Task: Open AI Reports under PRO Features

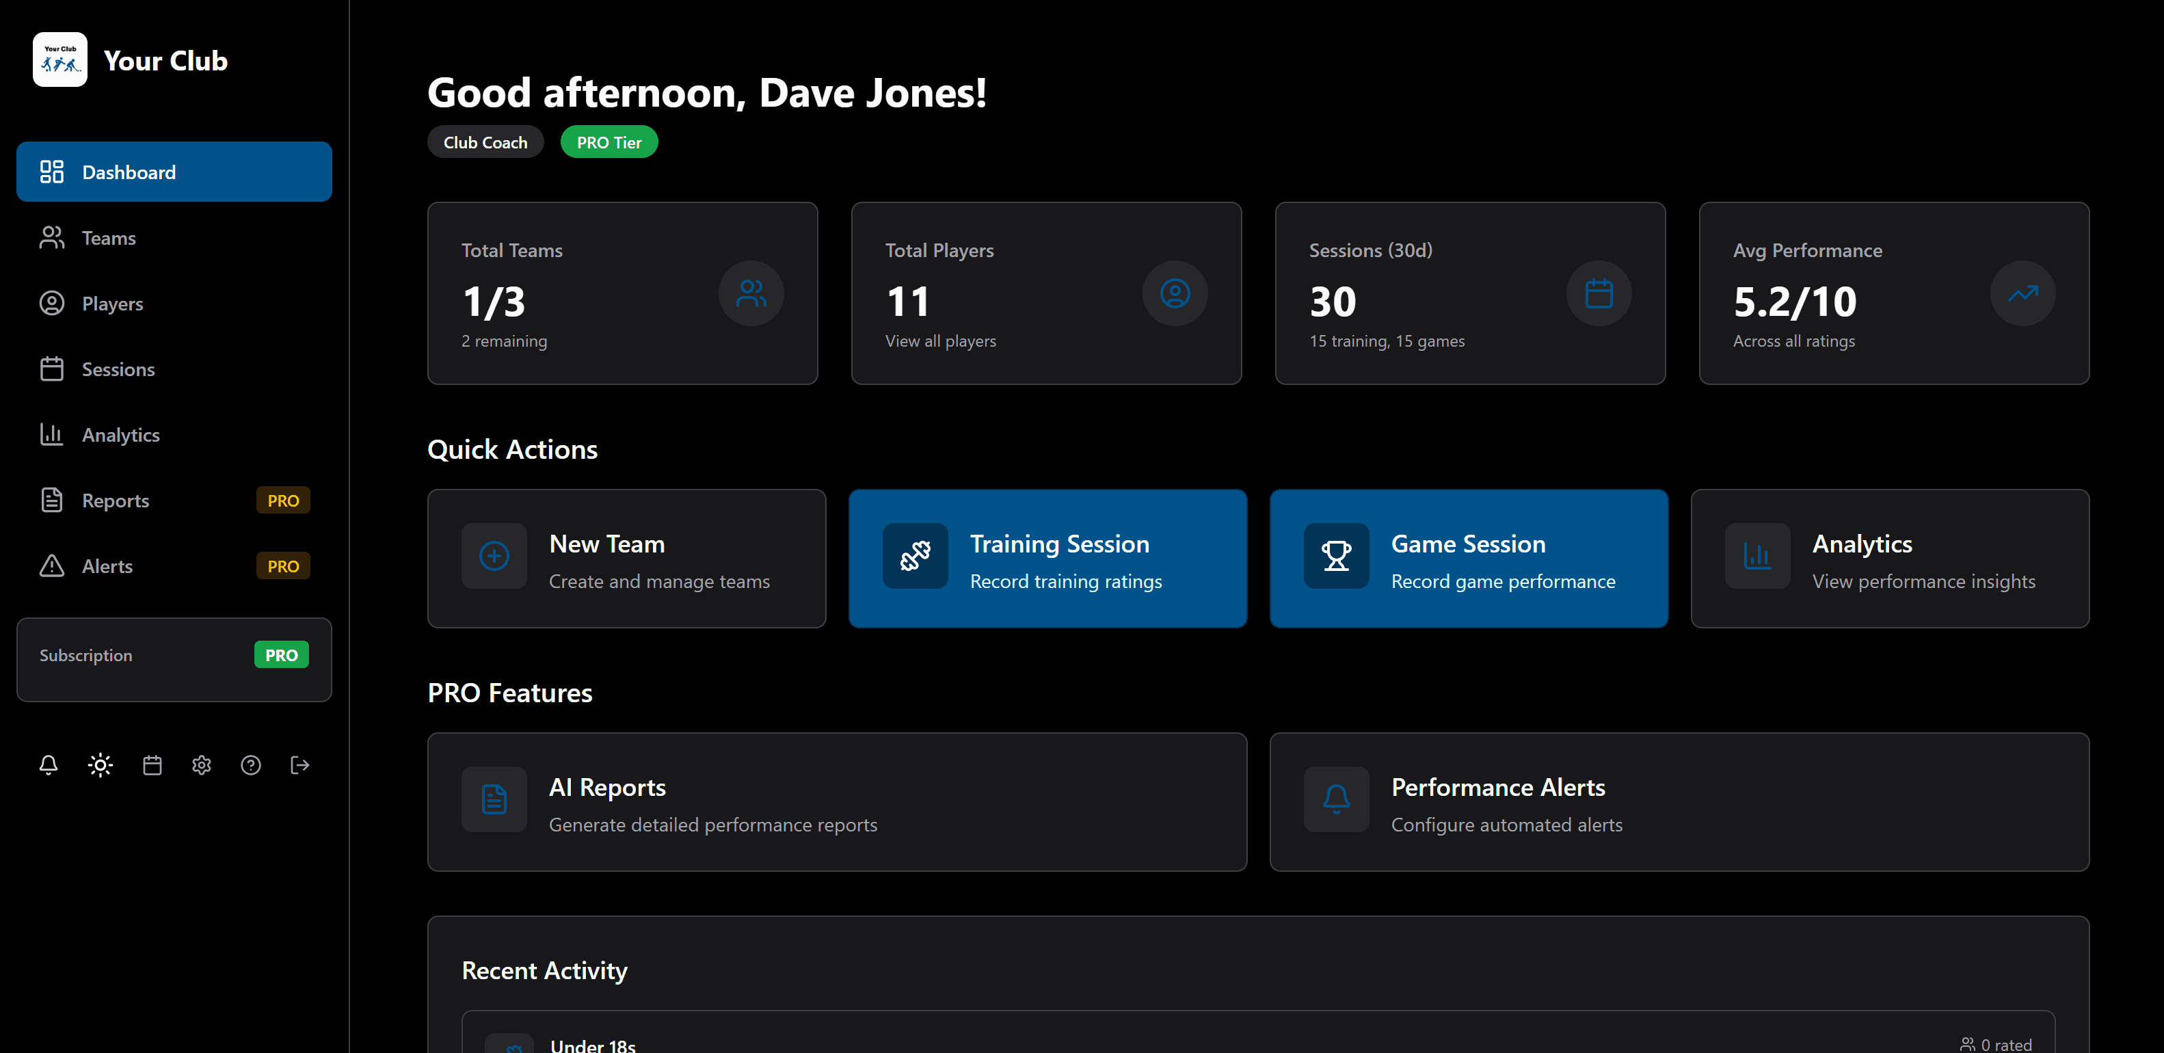Action: pos(837,802)
